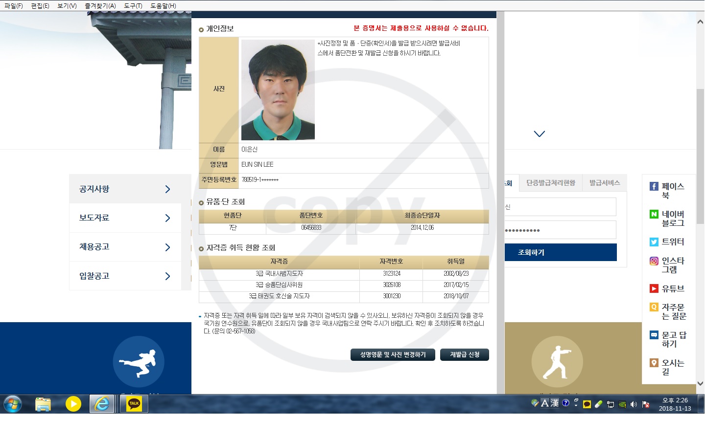
Task: Open the 인스타그램 link text
Action: (673, 265)
